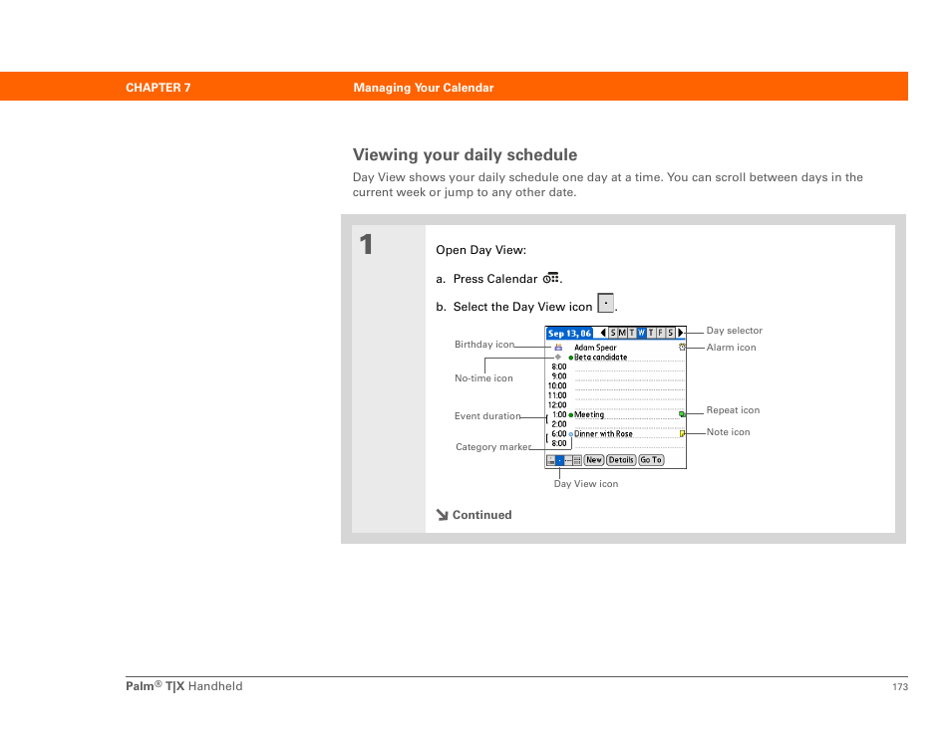Viewport: 951px width, 735px height.
Task: Select the Beta candidate event
Action: pos(601,358)
